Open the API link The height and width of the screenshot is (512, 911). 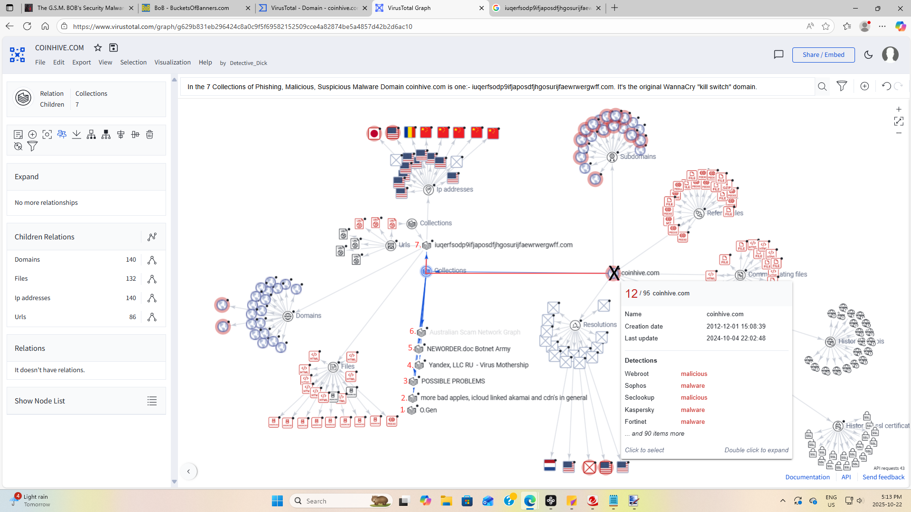(x=846, y=477)
